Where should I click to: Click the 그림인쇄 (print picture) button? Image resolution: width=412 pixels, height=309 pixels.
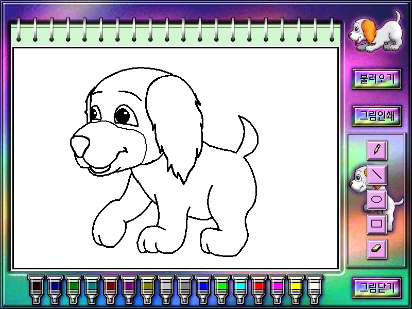pos(377,116)
